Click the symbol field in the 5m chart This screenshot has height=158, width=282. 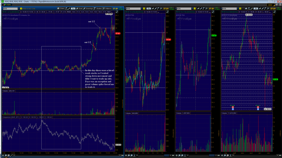[x=133, y=9]
